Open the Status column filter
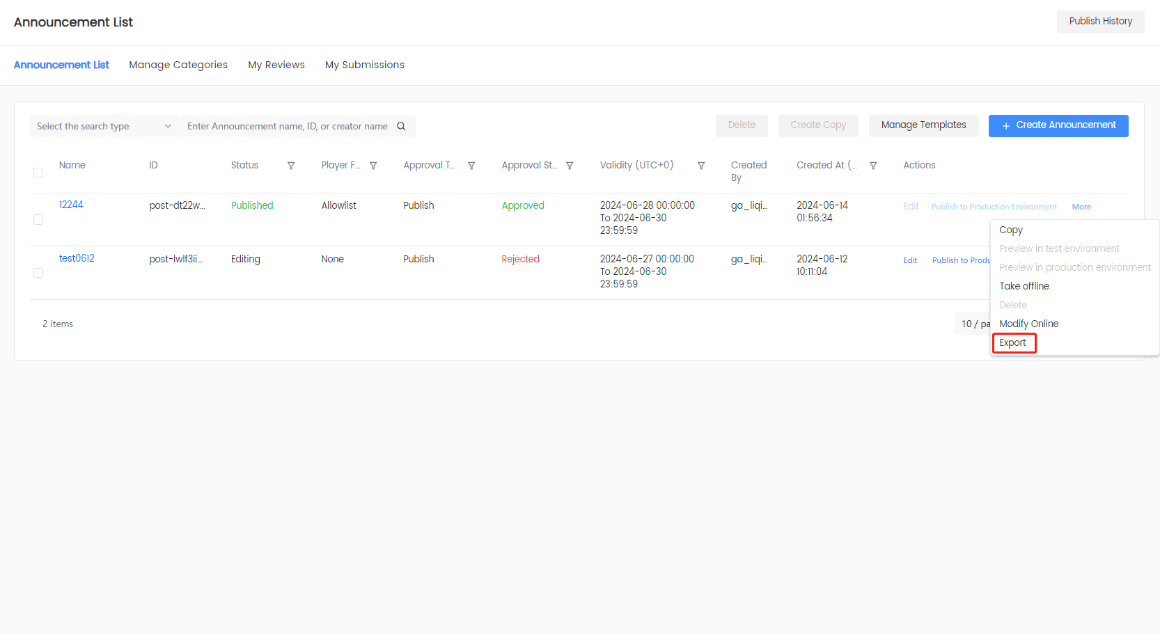Viewport: 1160px width, 634px height. (x=291, y=165)
